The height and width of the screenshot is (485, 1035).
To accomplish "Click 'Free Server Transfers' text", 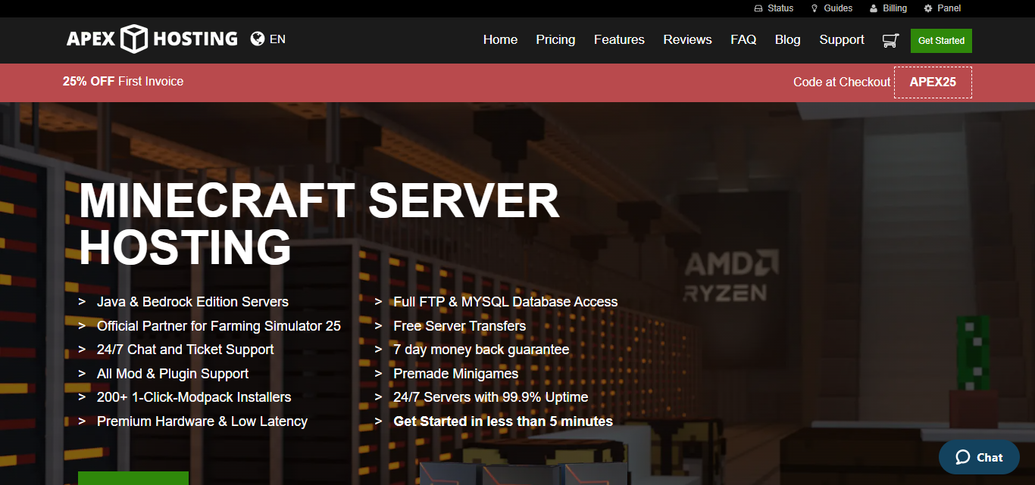I will pos(460,326).
